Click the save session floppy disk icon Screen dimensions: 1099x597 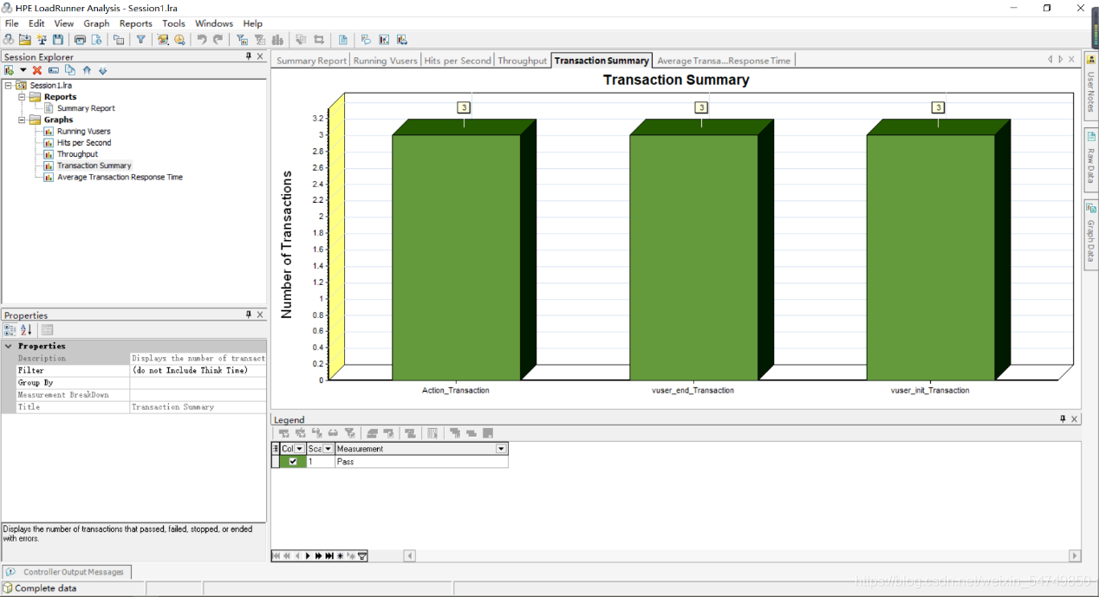58,40
